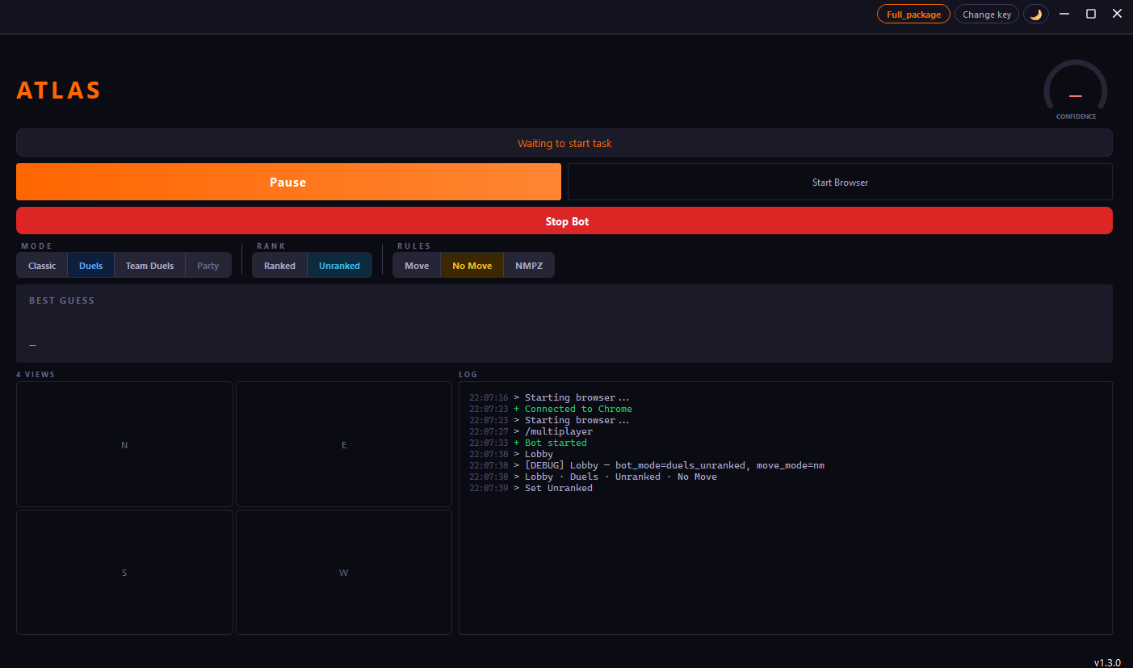
Task: Select the No Move rule
Action: pos(472,265)
